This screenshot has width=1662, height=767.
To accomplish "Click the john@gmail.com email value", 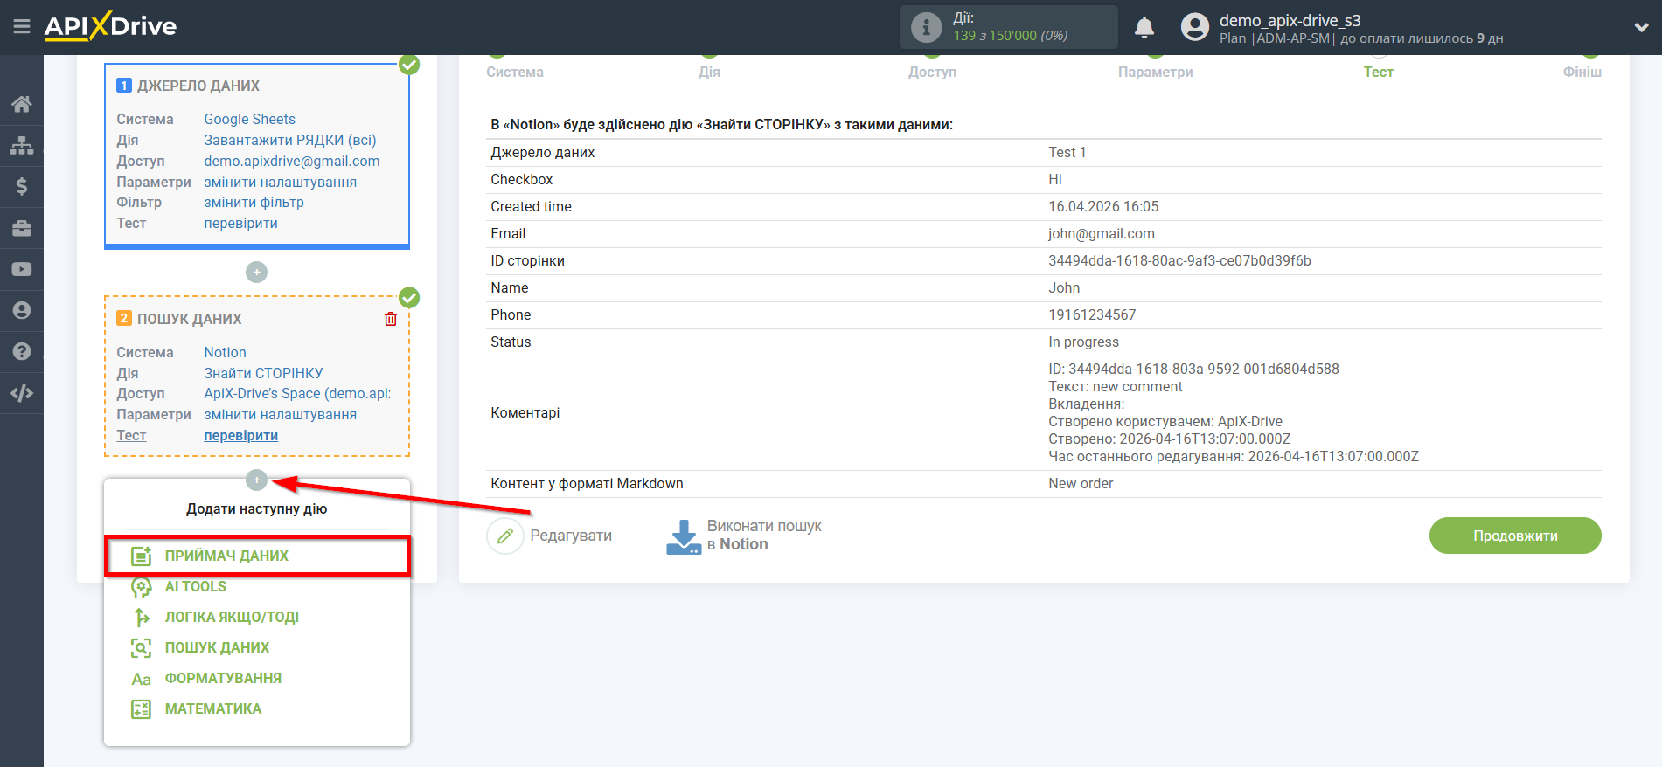I will [1102, 233].
